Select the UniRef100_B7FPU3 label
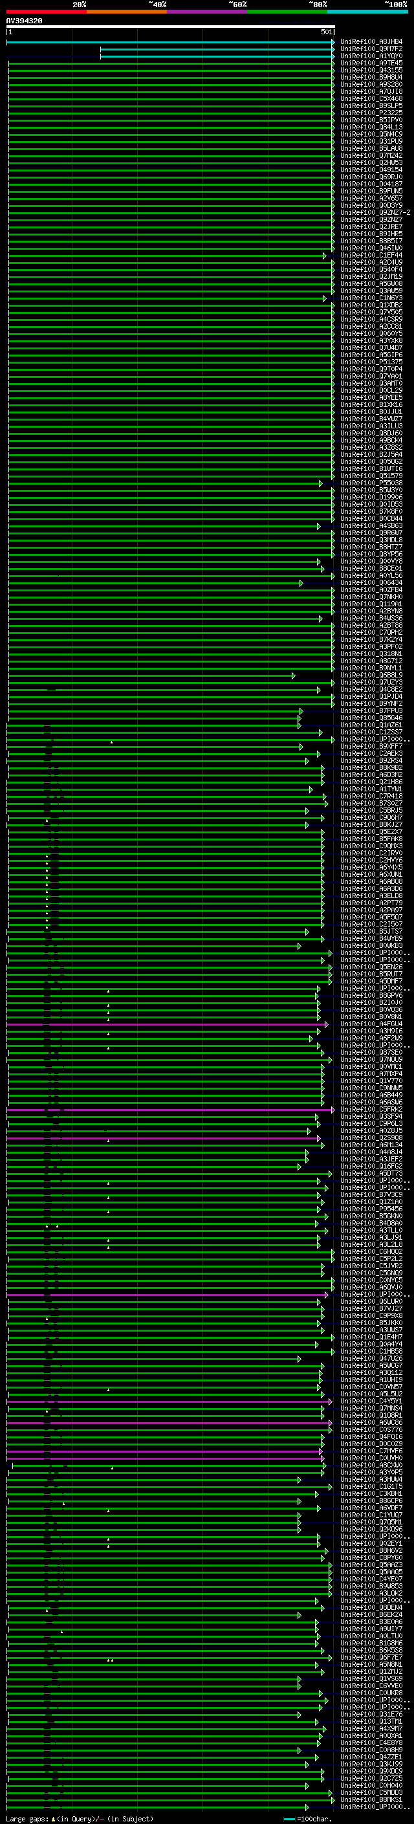 371,711
